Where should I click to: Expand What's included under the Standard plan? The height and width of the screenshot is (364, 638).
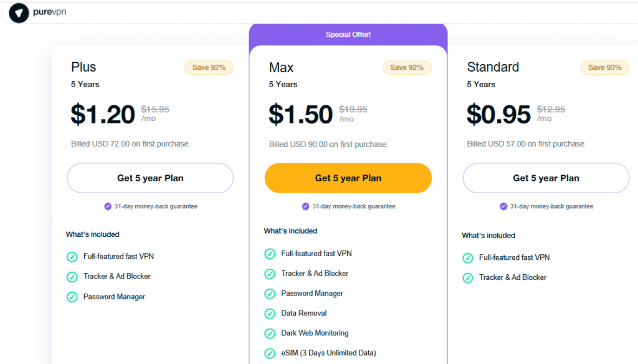pos(488,236)
